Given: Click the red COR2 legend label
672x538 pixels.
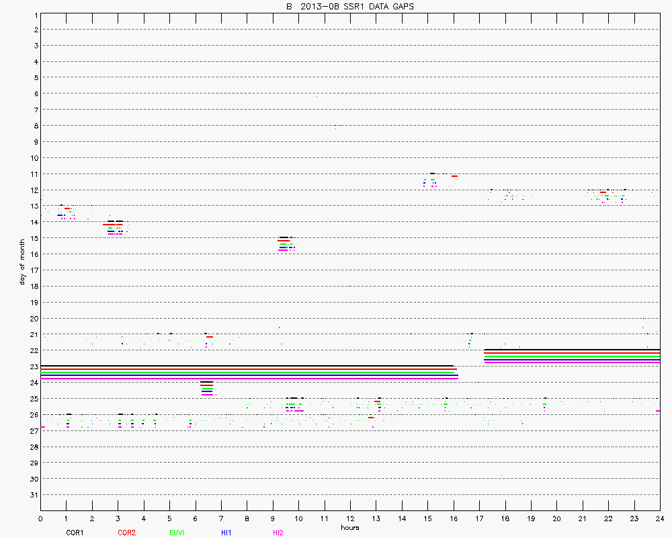Looking at the screenshot, I should click(126, 533).
